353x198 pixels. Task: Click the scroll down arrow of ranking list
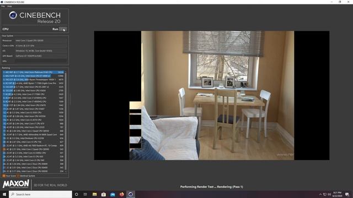point(66,171)
